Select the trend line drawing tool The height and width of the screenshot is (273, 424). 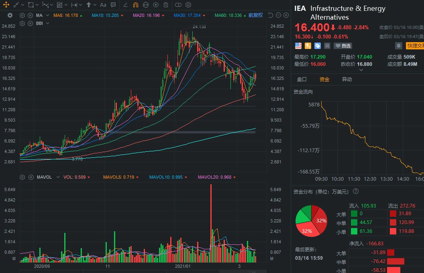[x=16, y=5]
